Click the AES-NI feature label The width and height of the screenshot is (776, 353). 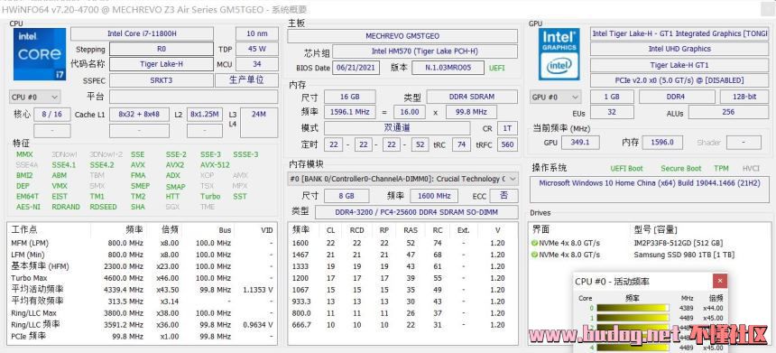tap(28, 207)
